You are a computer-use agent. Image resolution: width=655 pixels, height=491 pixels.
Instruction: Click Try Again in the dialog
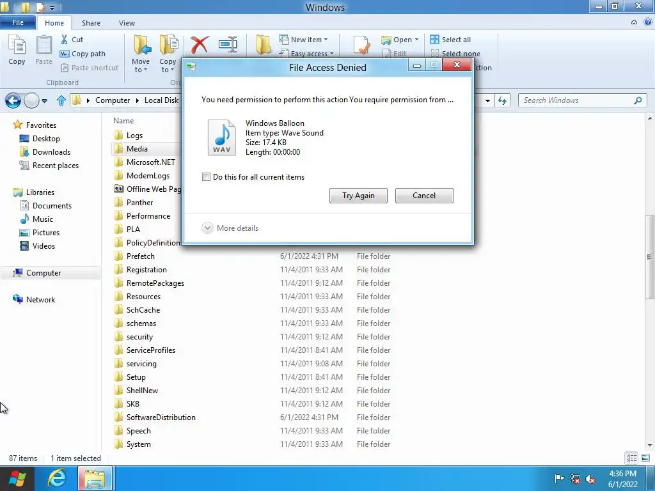358,196
